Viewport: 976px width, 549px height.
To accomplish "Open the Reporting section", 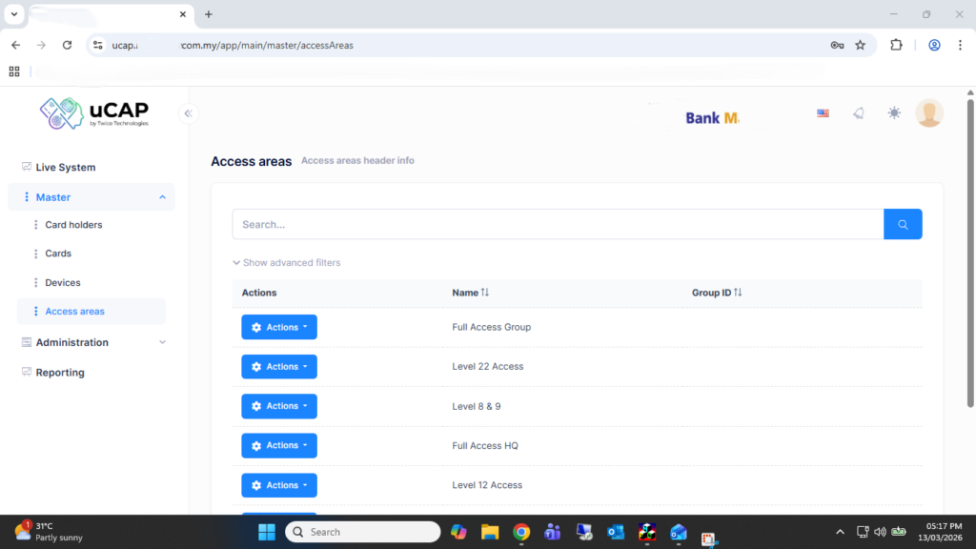I will (x=60, y=373).
